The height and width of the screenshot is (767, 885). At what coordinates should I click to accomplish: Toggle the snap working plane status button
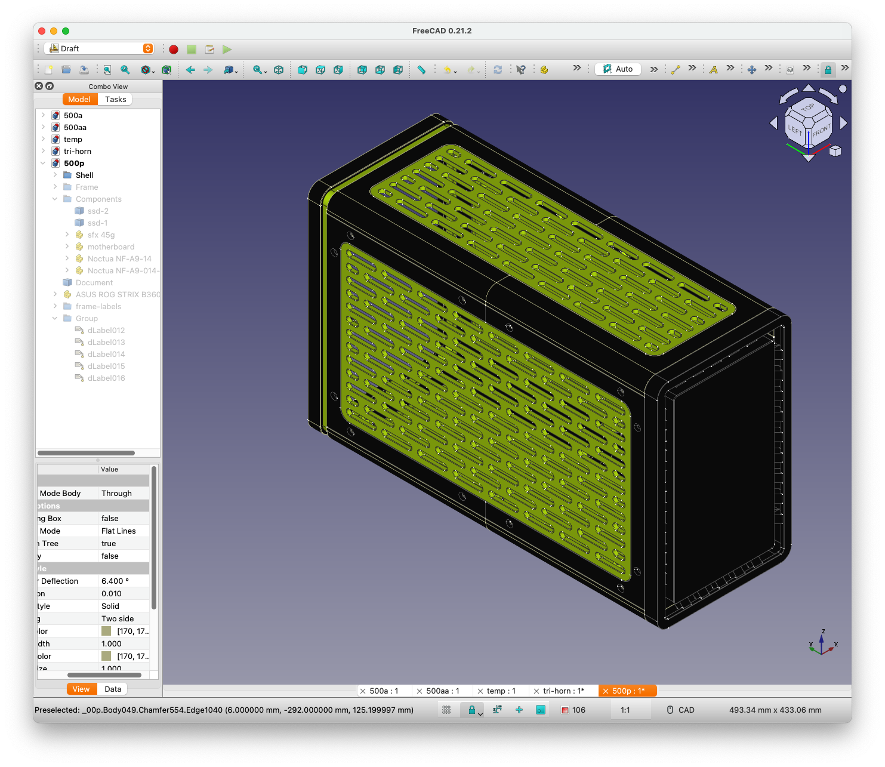pyautogui.click(x=541, y=710)
